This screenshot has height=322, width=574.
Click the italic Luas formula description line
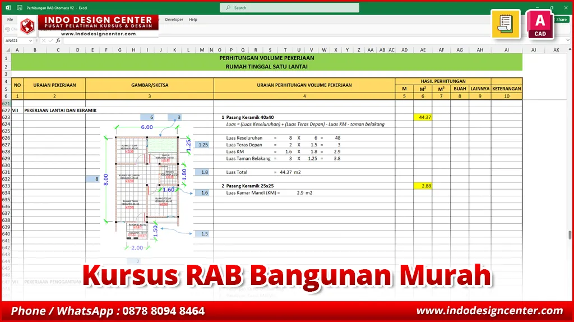coord(305,124)
